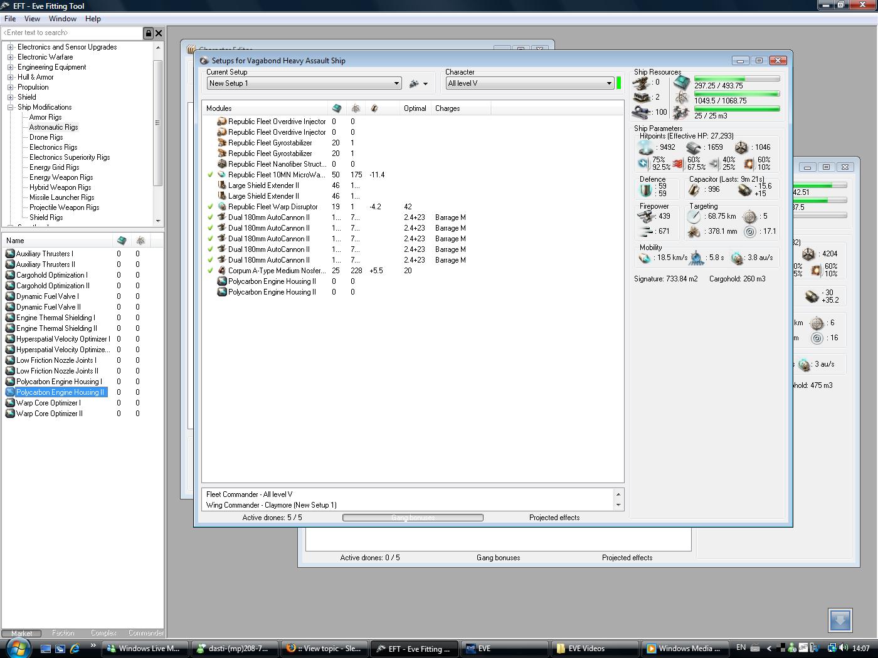Open the Window menu
Image resolution: width=878 pixels, height=658 pixels.
tap(63, 19)
